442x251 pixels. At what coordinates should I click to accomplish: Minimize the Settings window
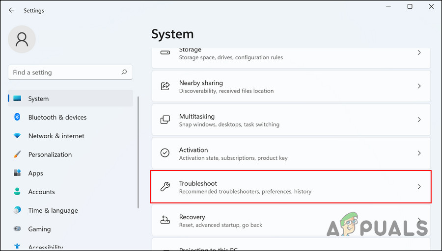tap(388, 6)
